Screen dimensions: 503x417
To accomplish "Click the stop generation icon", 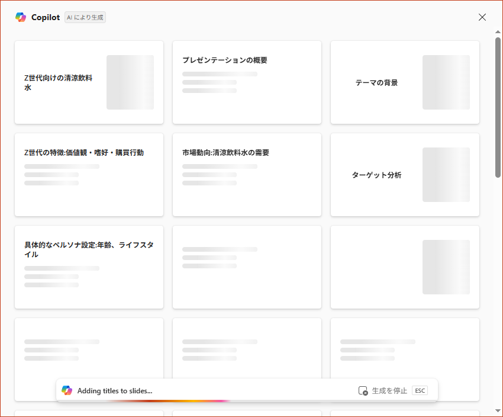I will 363,391.
